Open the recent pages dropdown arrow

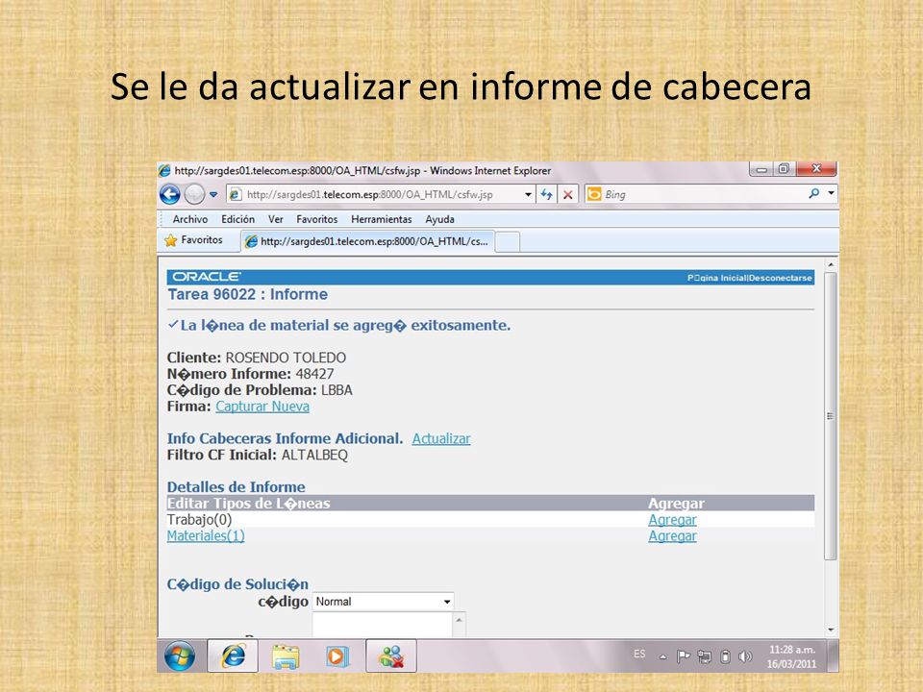coord(213,195)
